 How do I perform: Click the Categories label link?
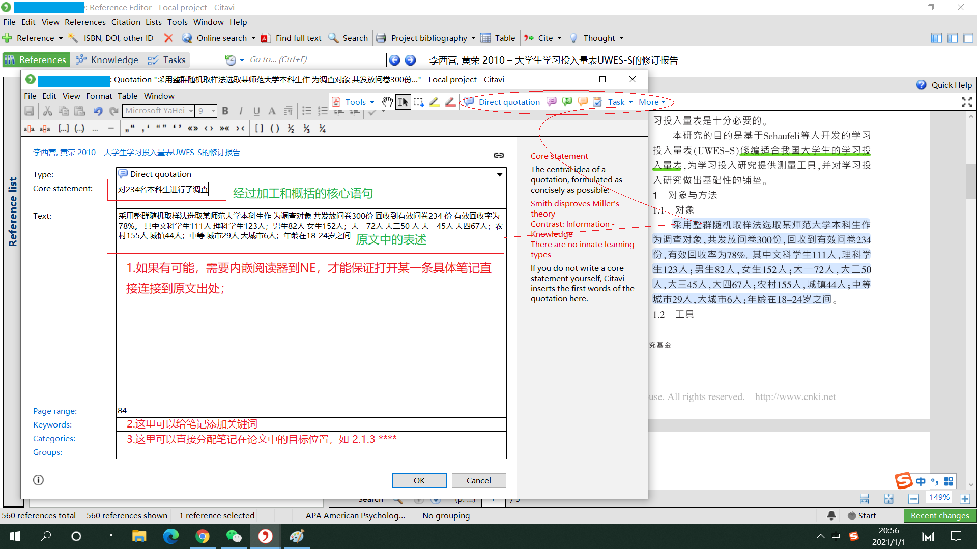[54, 438]
